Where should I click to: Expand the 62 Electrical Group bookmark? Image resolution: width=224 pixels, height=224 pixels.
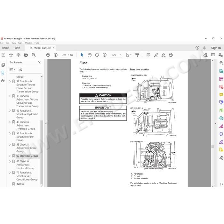10,156
